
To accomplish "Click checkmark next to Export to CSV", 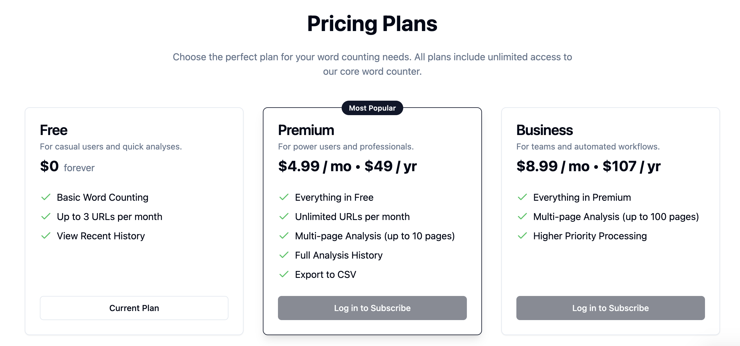I will pyautogui.click(x=284, y=275).
